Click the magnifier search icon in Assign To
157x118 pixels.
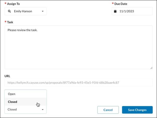pos(9,11)
